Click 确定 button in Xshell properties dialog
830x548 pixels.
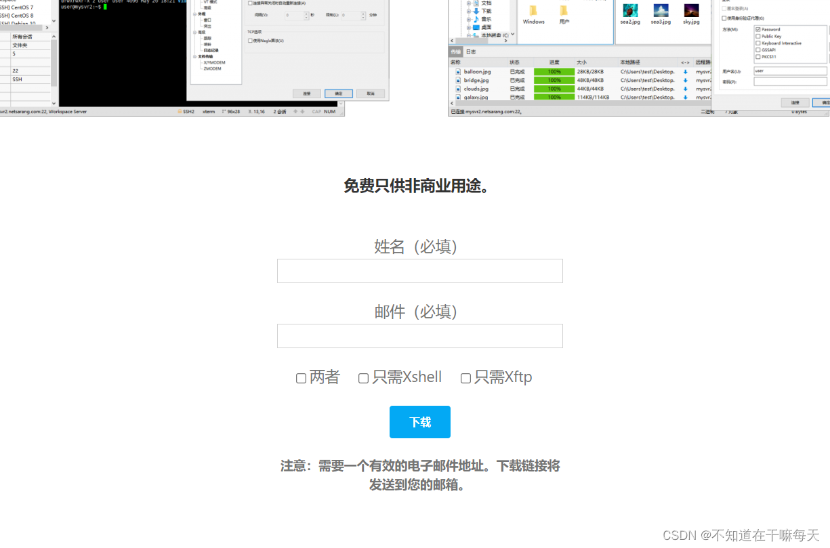(x=339, y=93)
